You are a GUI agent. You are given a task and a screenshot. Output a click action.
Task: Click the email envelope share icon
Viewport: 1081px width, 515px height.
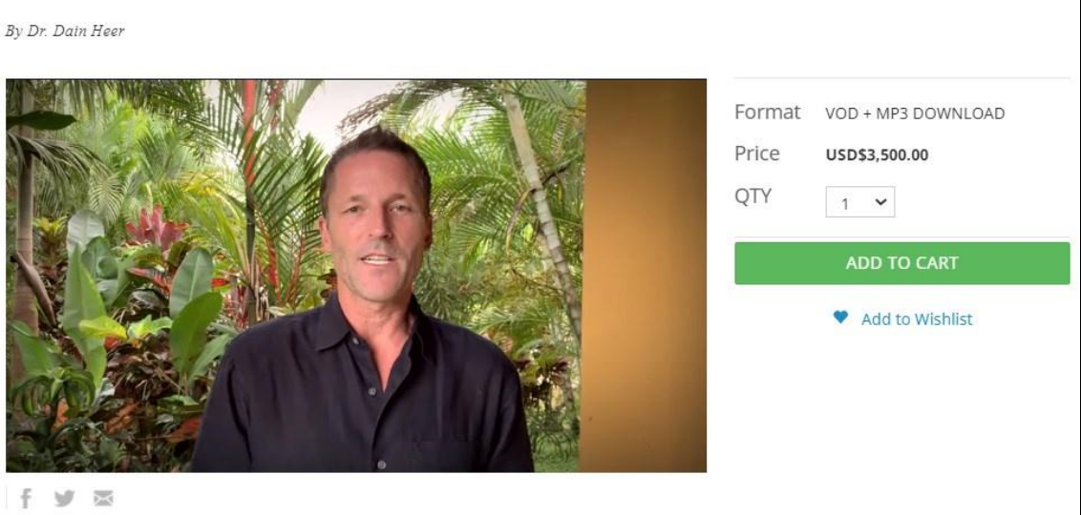tap(103, 498)
